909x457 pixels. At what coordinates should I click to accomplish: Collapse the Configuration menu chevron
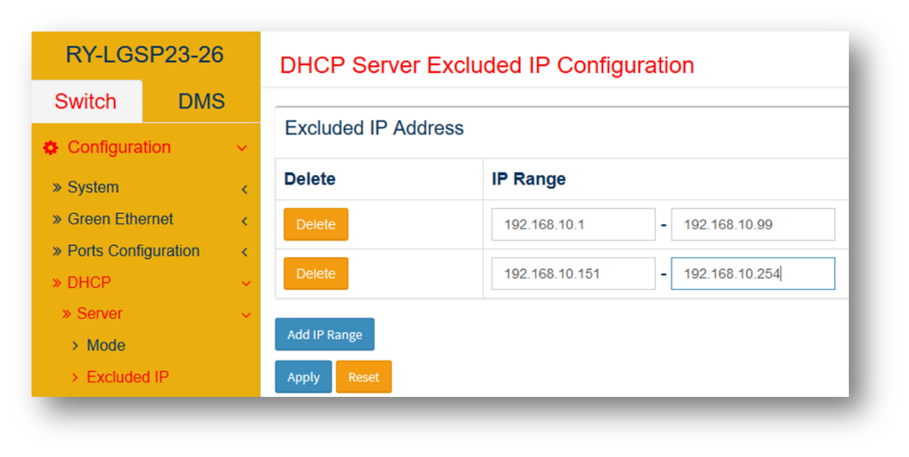tap(242, 148)
